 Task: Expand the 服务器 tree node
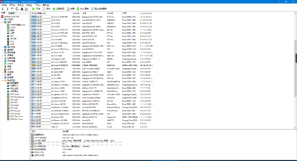coord(2,50)
